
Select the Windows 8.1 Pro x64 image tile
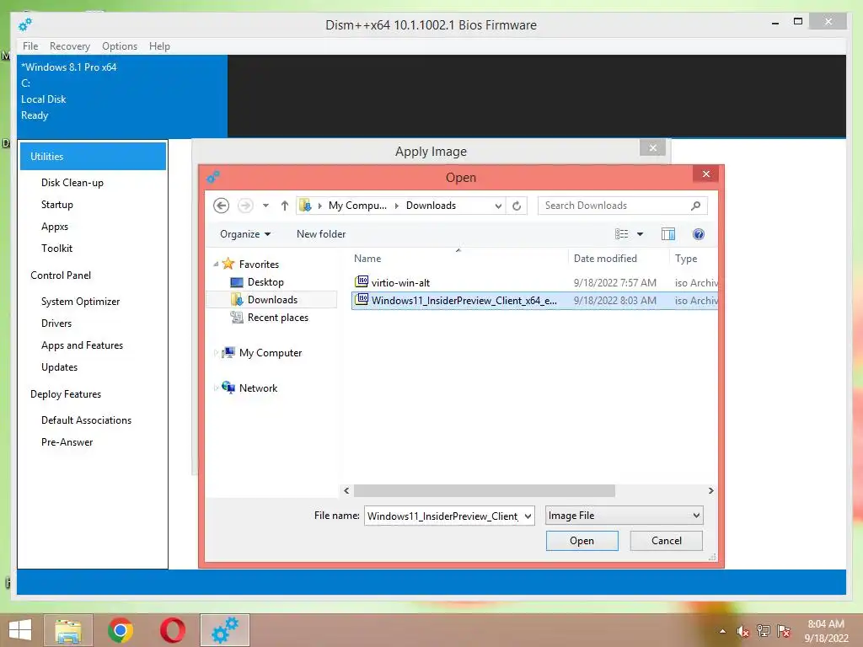click(122, 96)
